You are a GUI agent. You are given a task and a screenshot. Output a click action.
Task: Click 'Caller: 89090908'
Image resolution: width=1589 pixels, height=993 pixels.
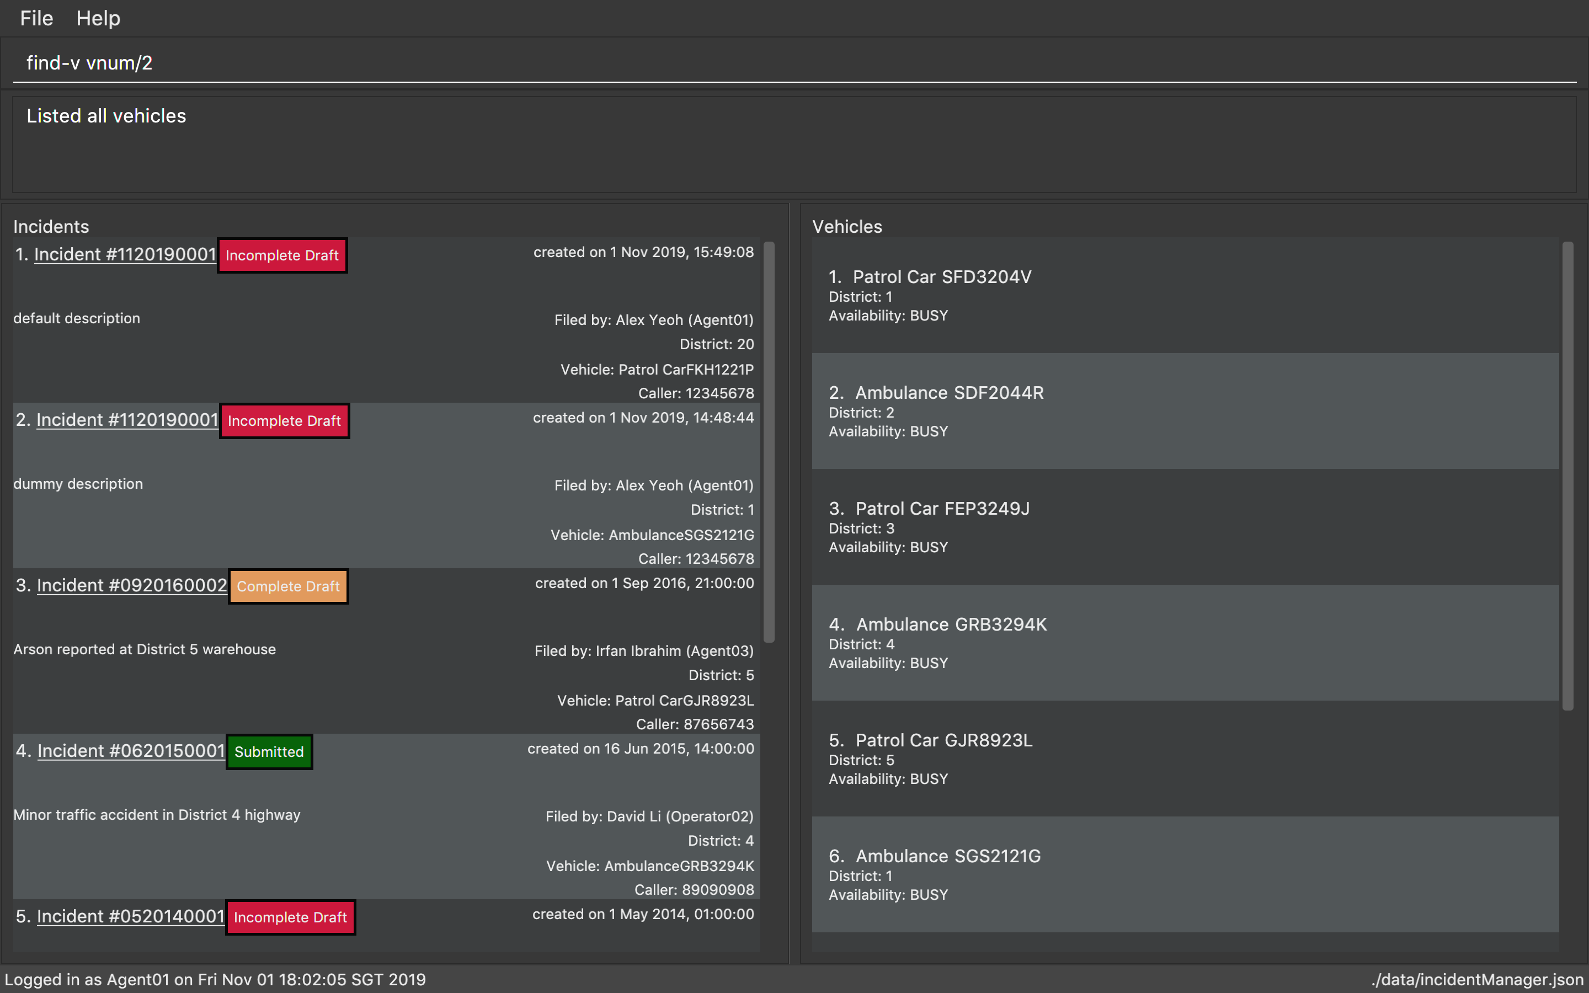pyautogui.click(x=695, y=890)
